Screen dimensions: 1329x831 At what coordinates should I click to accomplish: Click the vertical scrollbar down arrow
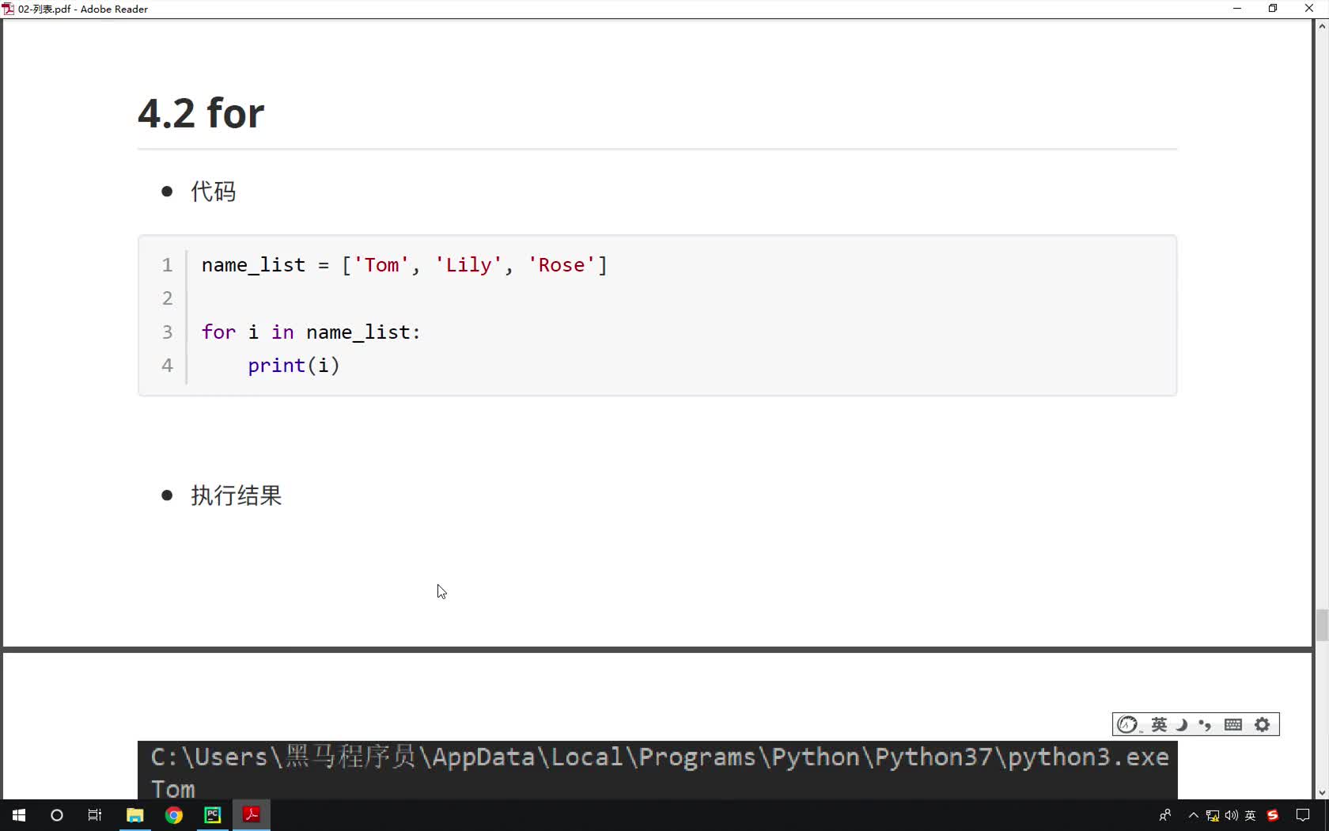[x=1322, y=792]
